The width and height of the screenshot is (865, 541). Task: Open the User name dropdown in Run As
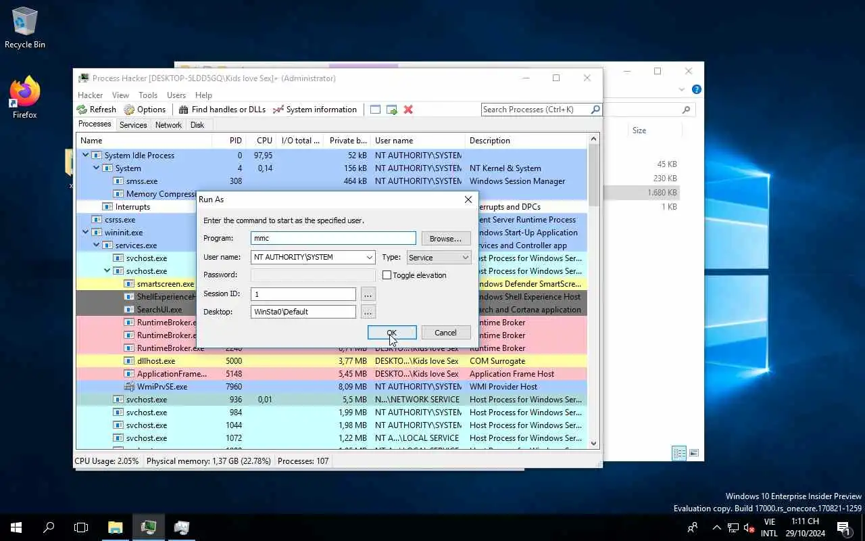370,258
